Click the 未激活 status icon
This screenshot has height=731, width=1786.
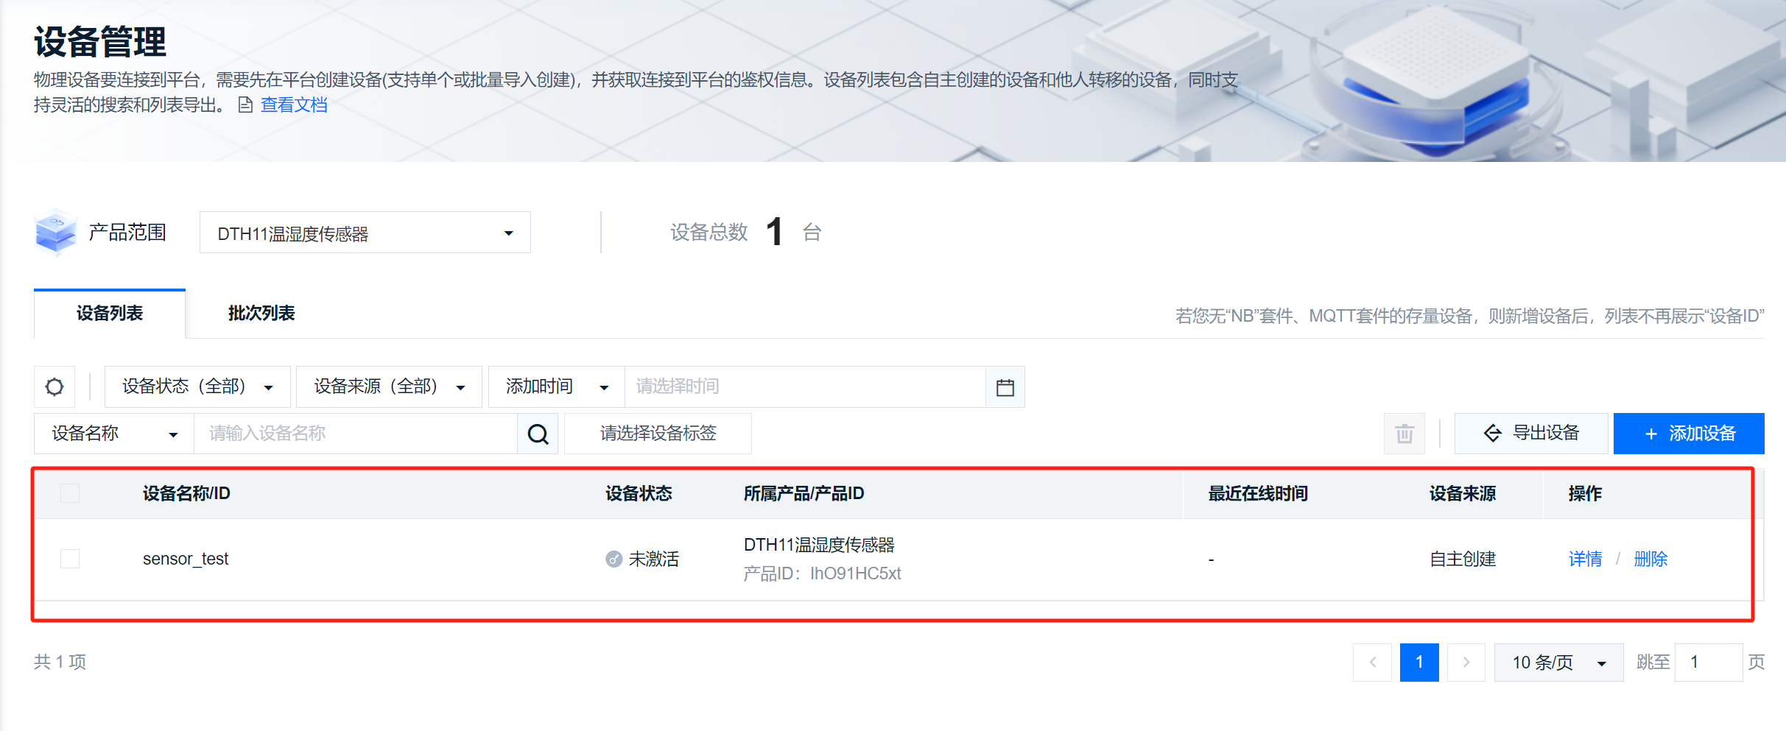click(614, 559)
